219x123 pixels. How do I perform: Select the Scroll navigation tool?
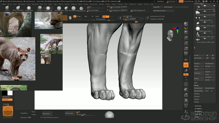click(x=186, y=32)
